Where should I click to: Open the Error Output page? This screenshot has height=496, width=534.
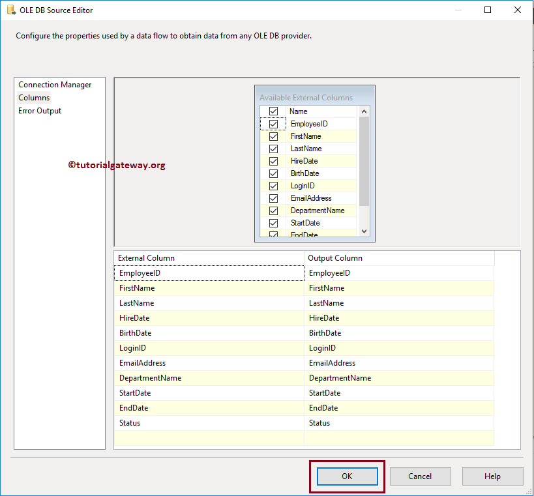pos(39,110)
